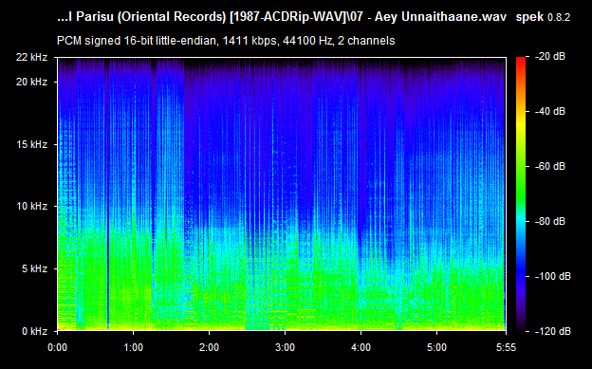Screen dimensions: 592x369
Task: Click the 20 kHz frequency label
Action: (31, 82)
